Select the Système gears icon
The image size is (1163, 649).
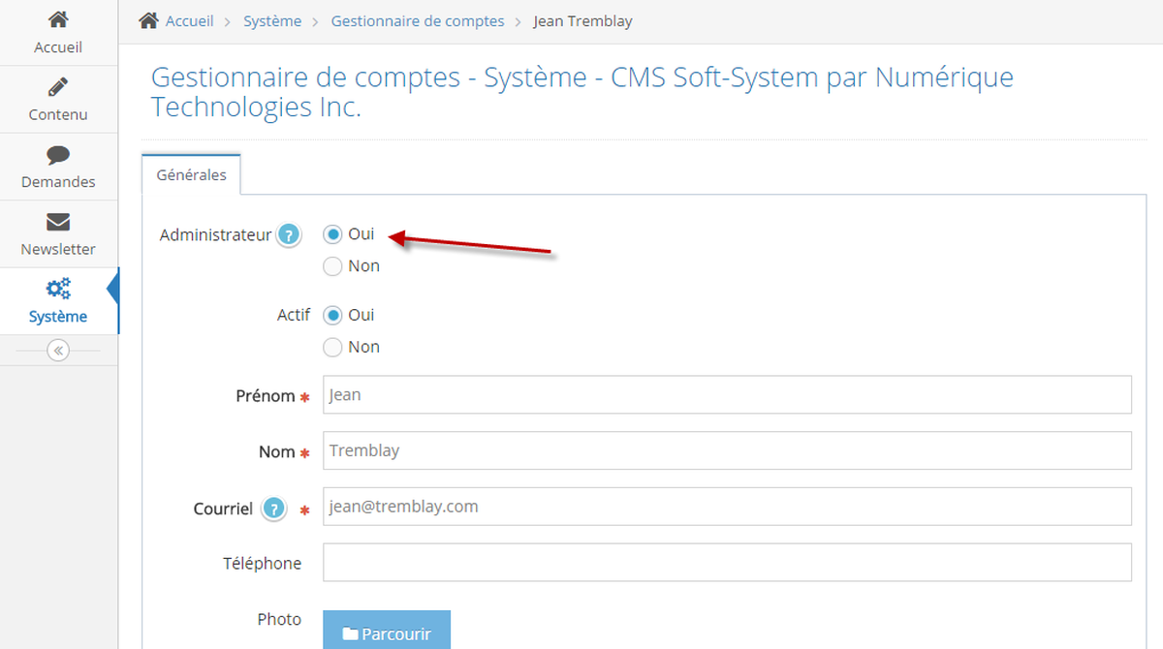coord(58,289)
